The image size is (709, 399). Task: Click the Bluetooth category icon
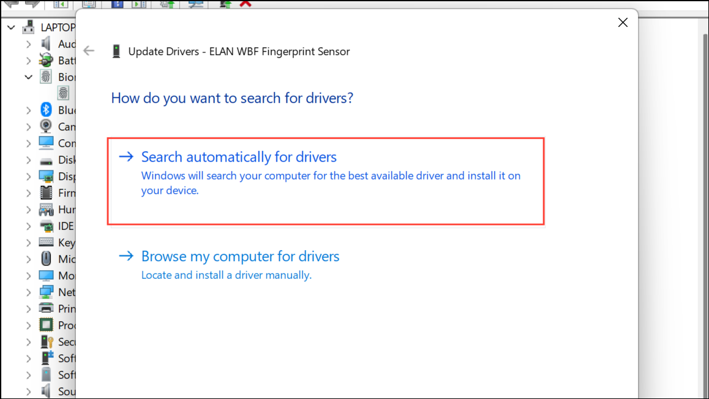pyautogui.click(x=47, y=109)
